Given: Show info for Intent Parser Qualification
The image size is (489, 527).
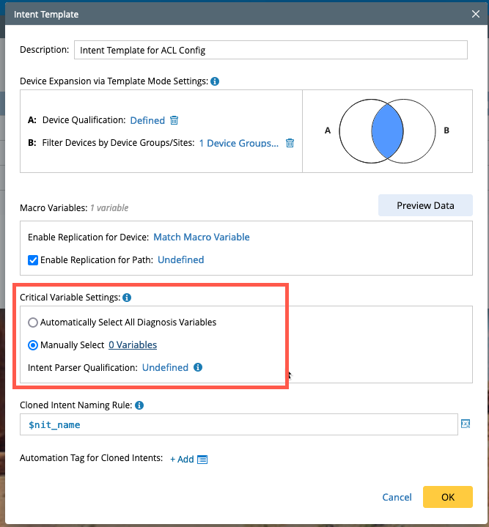Looking at the screenshot, I should [198, 367].
